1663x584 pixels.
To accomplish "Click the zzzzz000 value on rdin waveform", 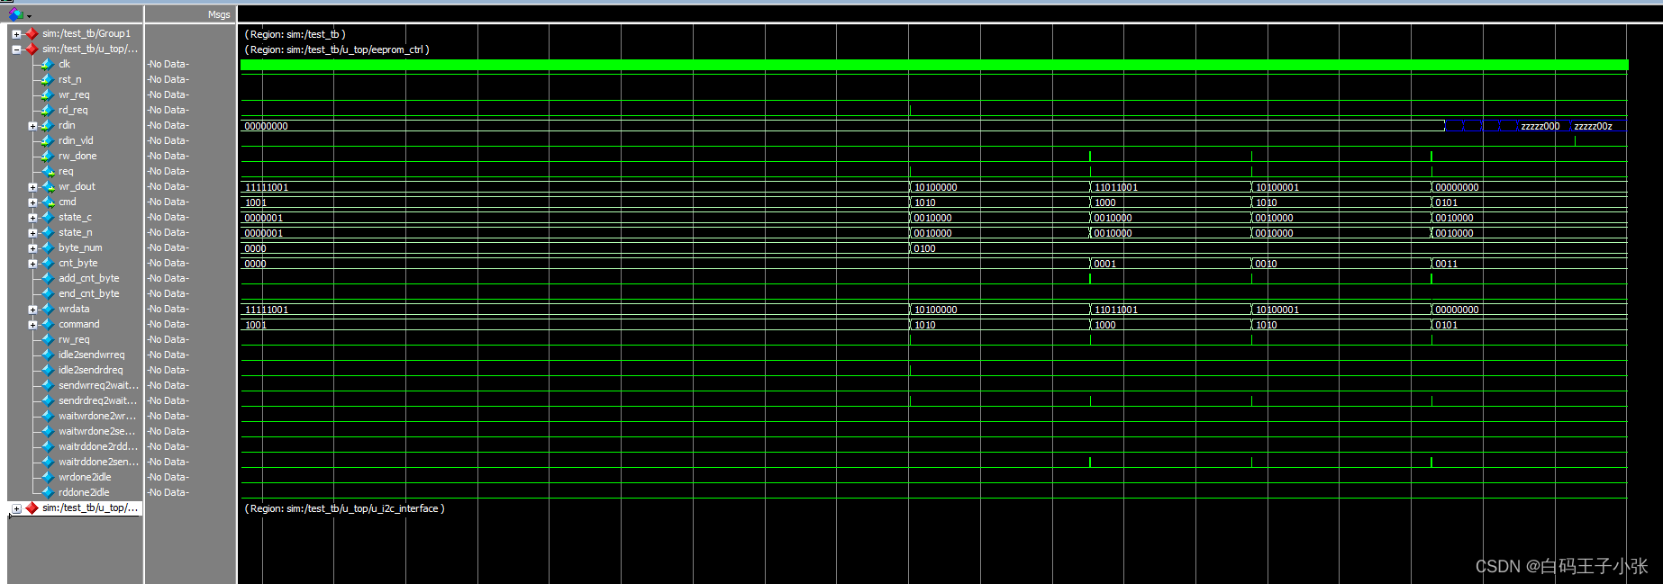I will click(x=1540, y=126).
